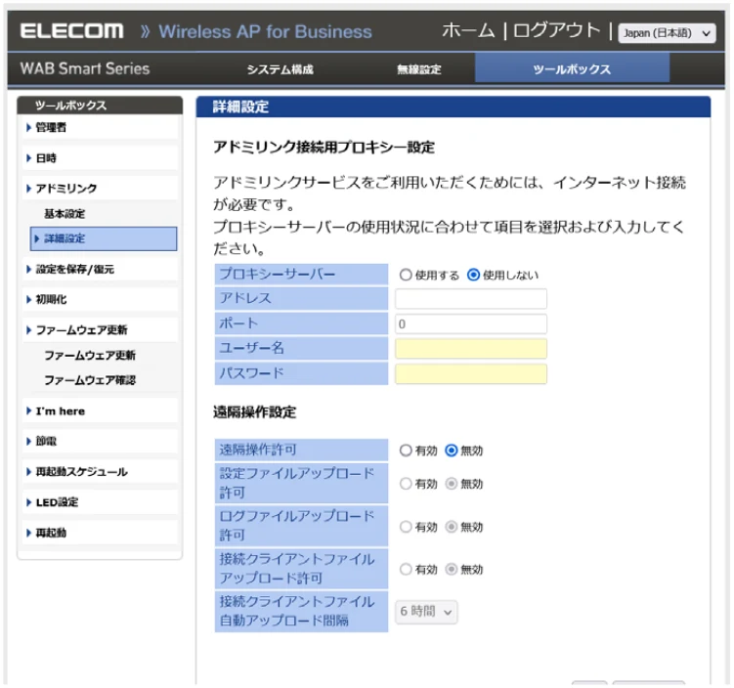Open the システム構成 tab
The image size is (734, 688).
click(x=280, y=69)
